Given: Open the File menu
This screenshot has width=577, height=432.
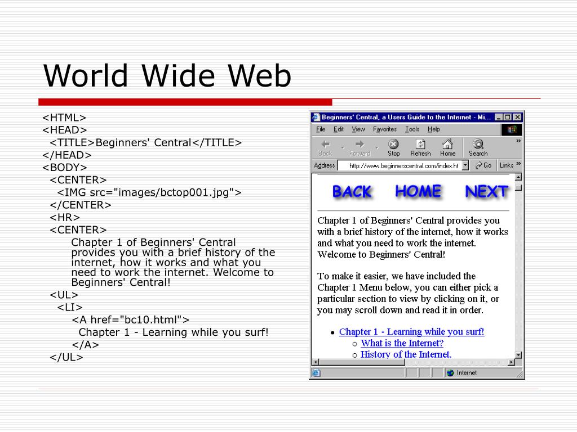Looking at the screenshot, I should (x=321, y=129).
